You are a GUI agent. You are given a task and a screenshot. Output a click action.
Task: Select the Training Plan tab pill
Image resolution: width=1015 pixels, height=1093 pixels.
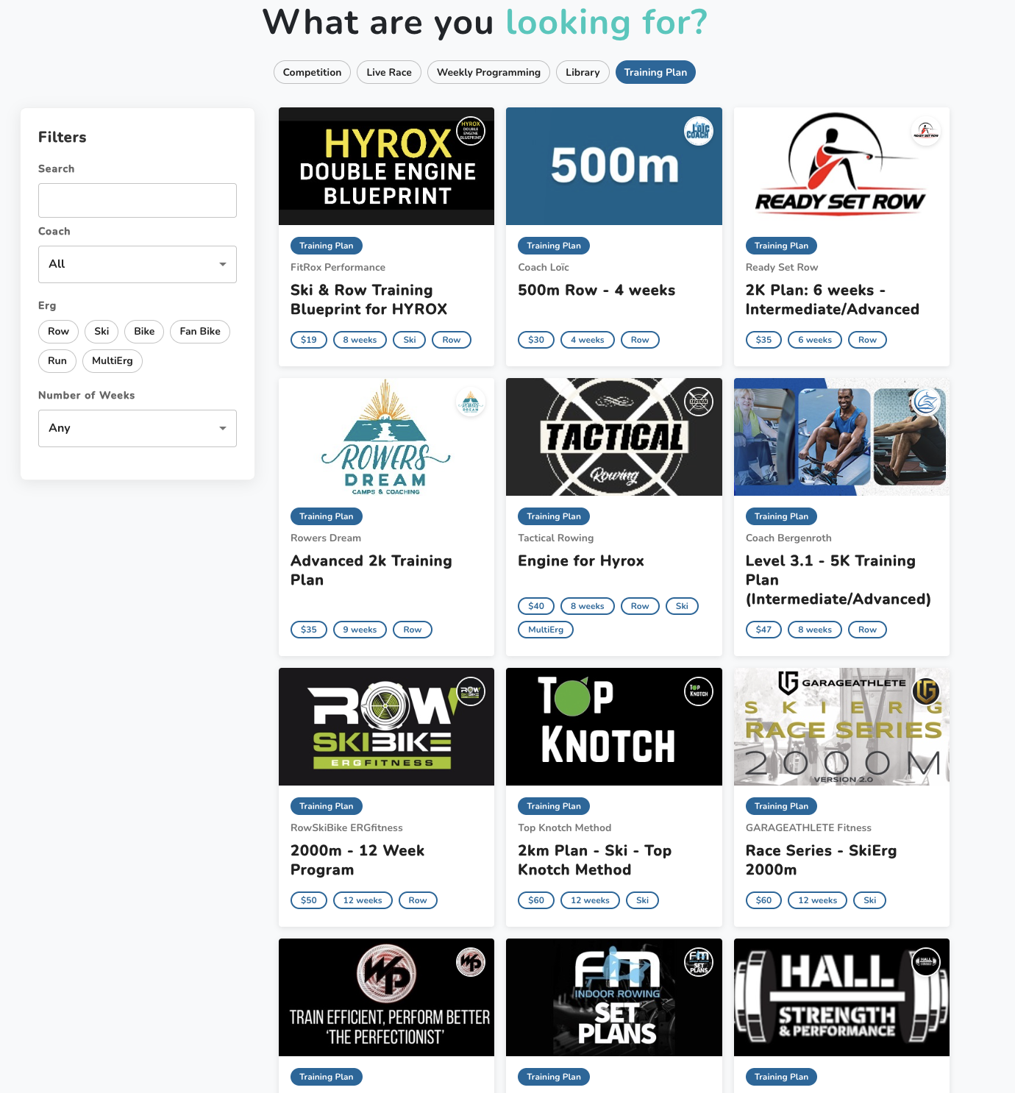coord(655,72)
